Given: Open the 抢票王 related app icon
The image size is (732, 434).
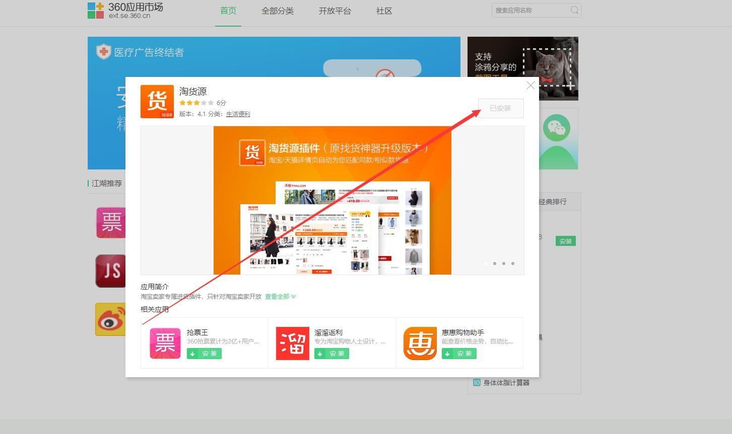Looking at the screenshot, I should [x=165, y=343].
